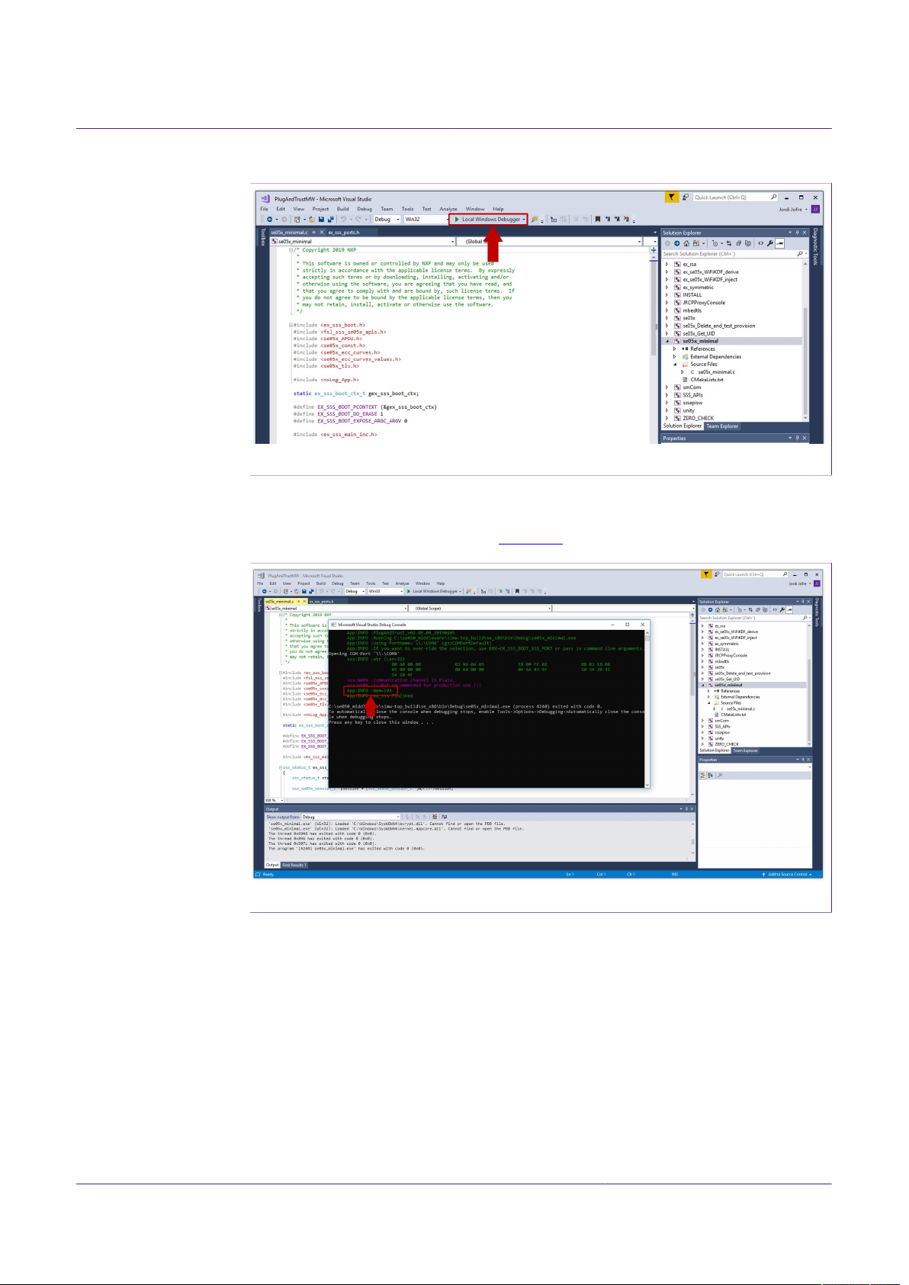Open Diagnostic Tools side tab in upper window
Screen dimensions: 909x1285
coord(814,246)
